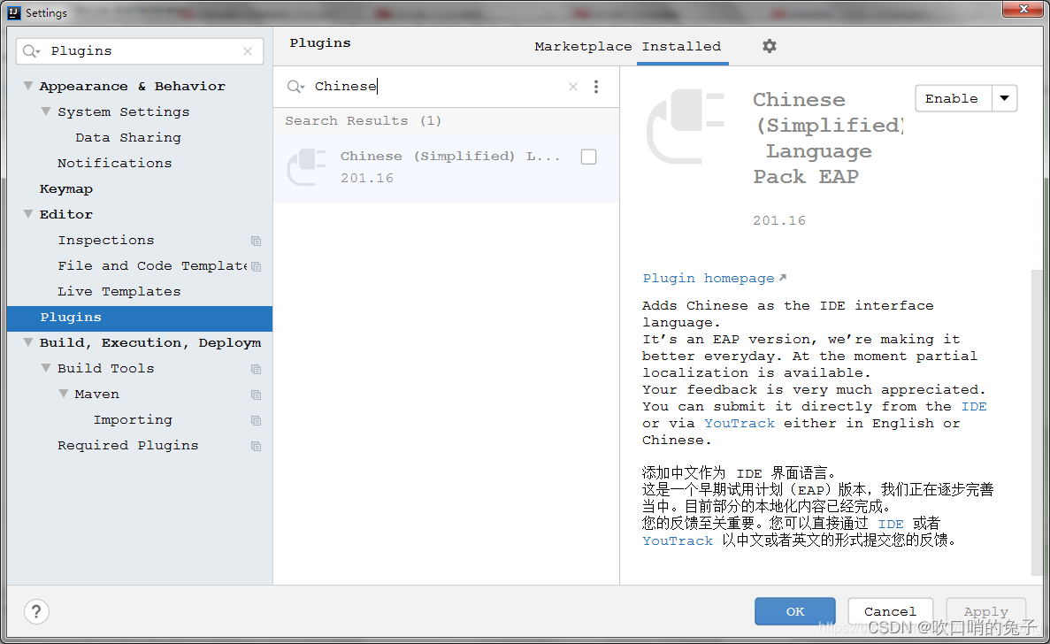Clear the settings search field
The image size is (1050, 644).
pos(248,51)
